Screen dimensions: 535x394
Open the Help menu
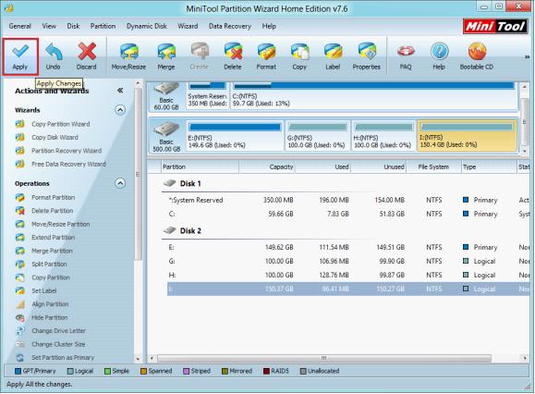(x=269, y=26)
